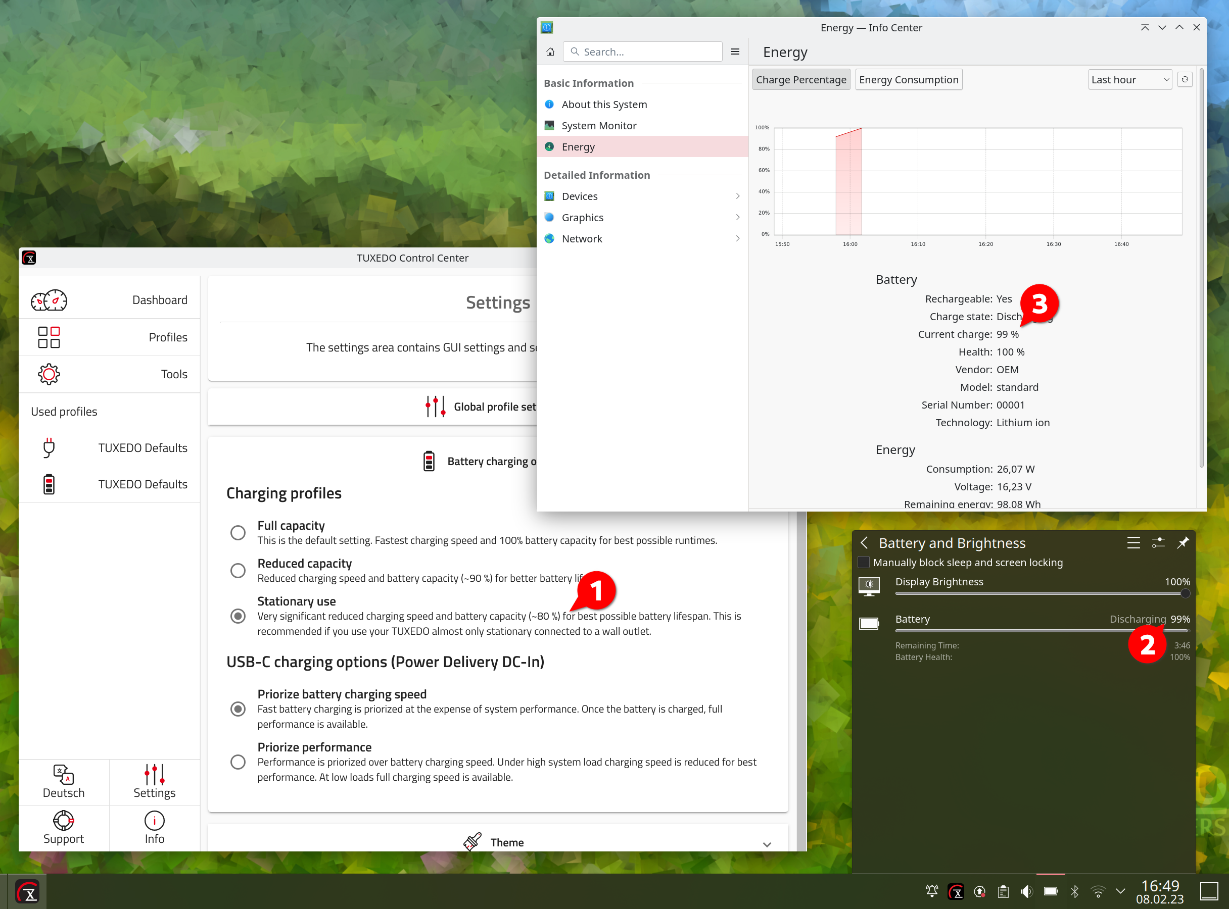Pin the Battery and Brightness popup

click(1183, 542)
